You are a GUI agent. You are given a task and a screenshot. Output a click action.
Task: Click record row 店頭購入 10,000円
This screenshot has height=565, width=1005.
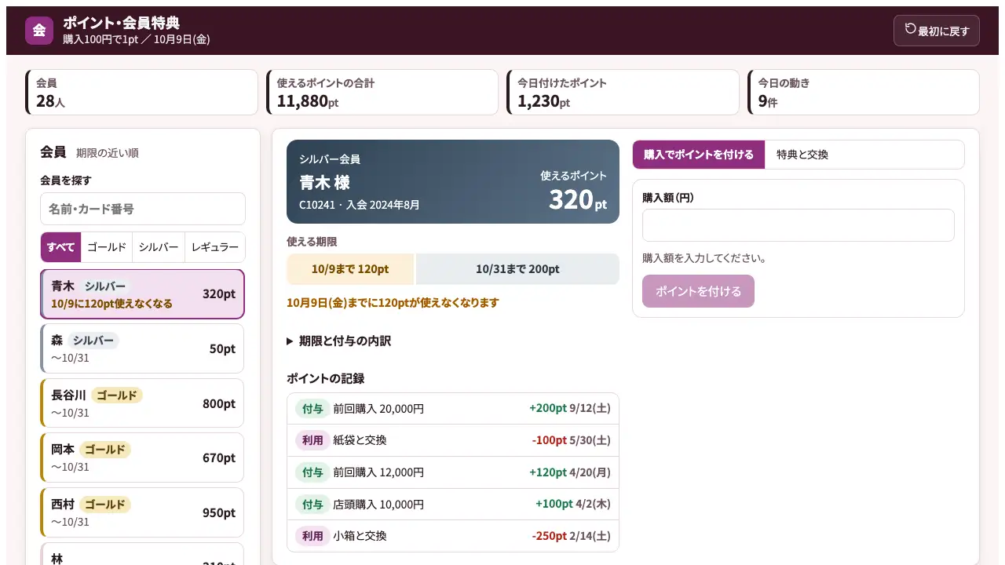pos(453,504)
